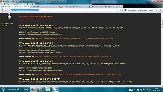Image resolution: width=163 pixels, height=92 pixels.
Task: Click the Windows 8 Build 6.2.7959.0 (EFI) heading
Action: tap(40, 79)
